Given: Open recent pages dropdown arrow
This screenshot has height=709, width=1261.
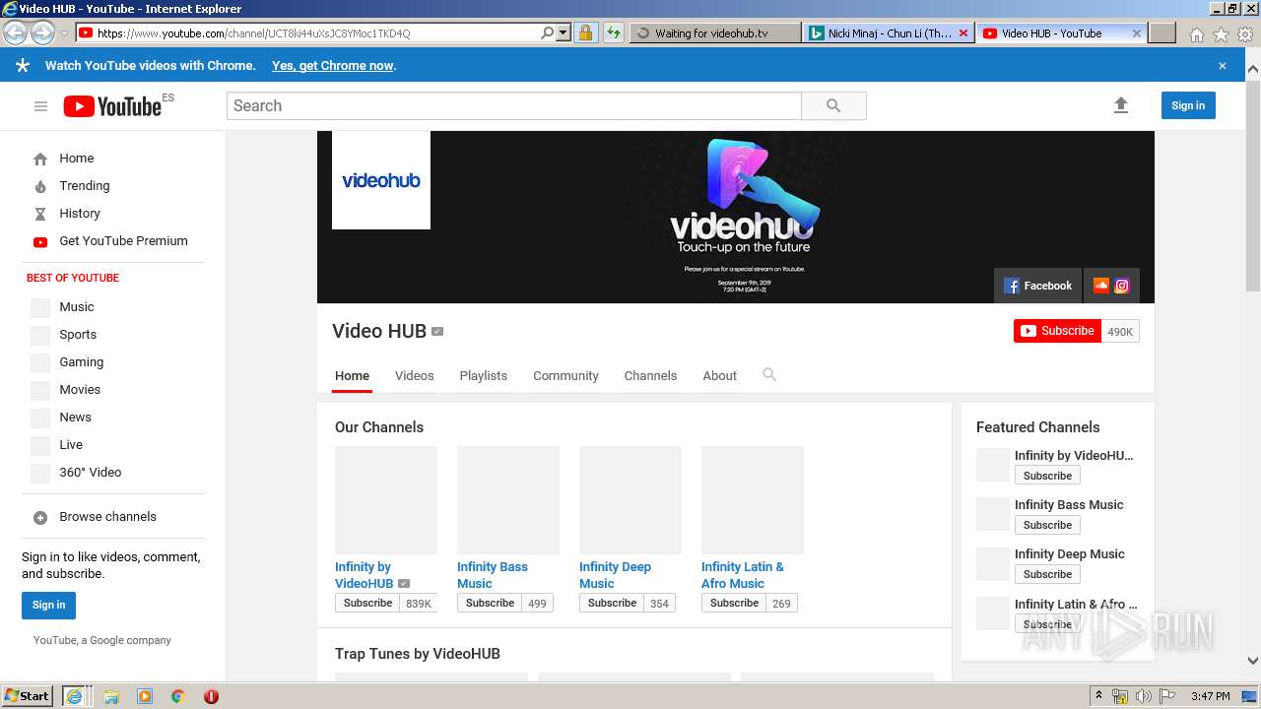Looking at the screenshot, I should tap(64, 33).
